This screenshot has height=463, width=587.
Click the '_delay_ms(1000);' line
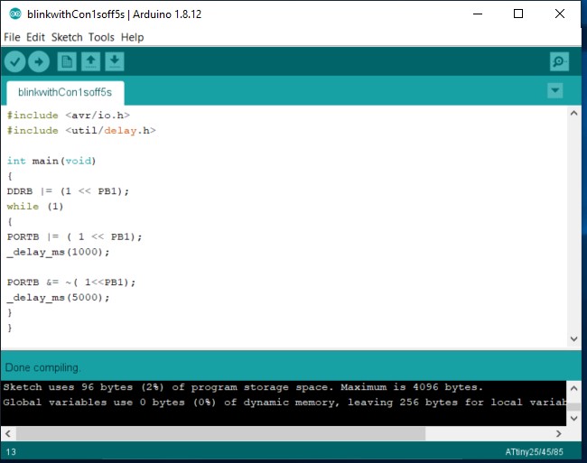[58, 252]
